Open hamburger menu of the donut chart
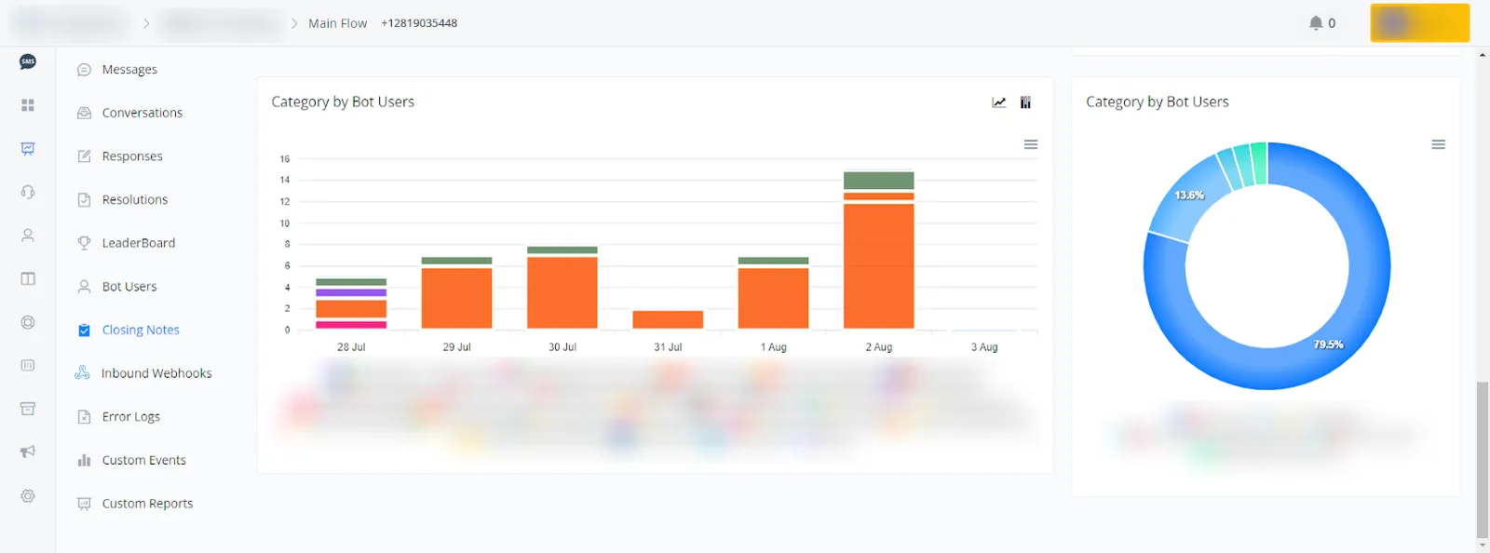 pyautogui.click(x=1439, y=144)
